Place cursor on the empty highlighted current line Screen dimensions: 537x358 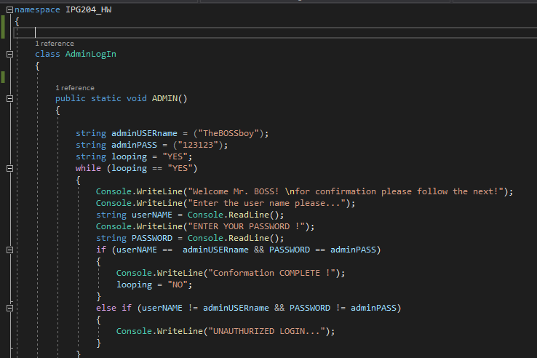tap(275, 33)
